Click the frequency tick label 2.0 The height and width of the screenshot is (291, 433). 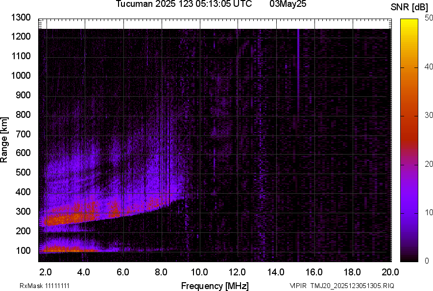coord(46,272)
